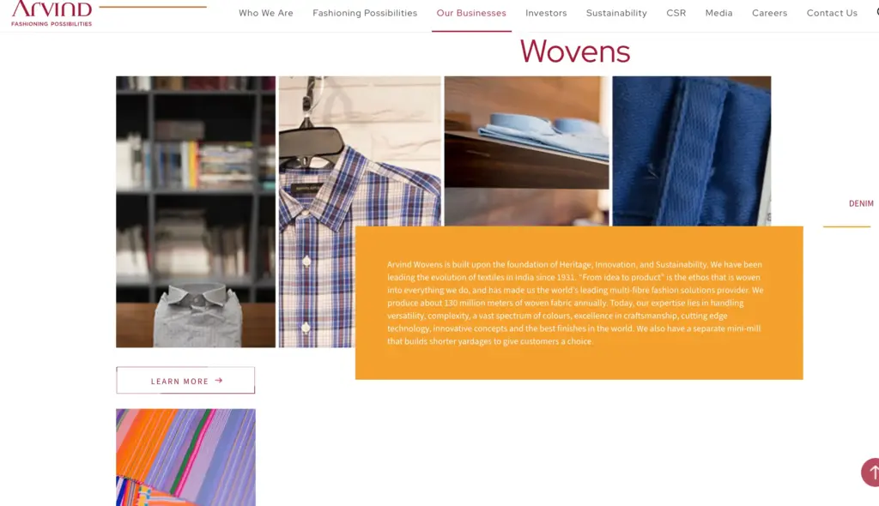Open the Who We Are menu

point(266,13)
